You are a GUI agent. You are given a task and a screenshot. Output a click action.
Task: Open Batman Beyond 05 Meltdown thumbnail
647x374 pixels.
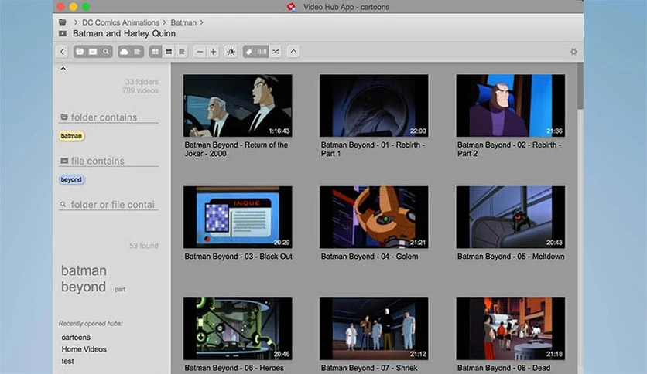point(511,217)
